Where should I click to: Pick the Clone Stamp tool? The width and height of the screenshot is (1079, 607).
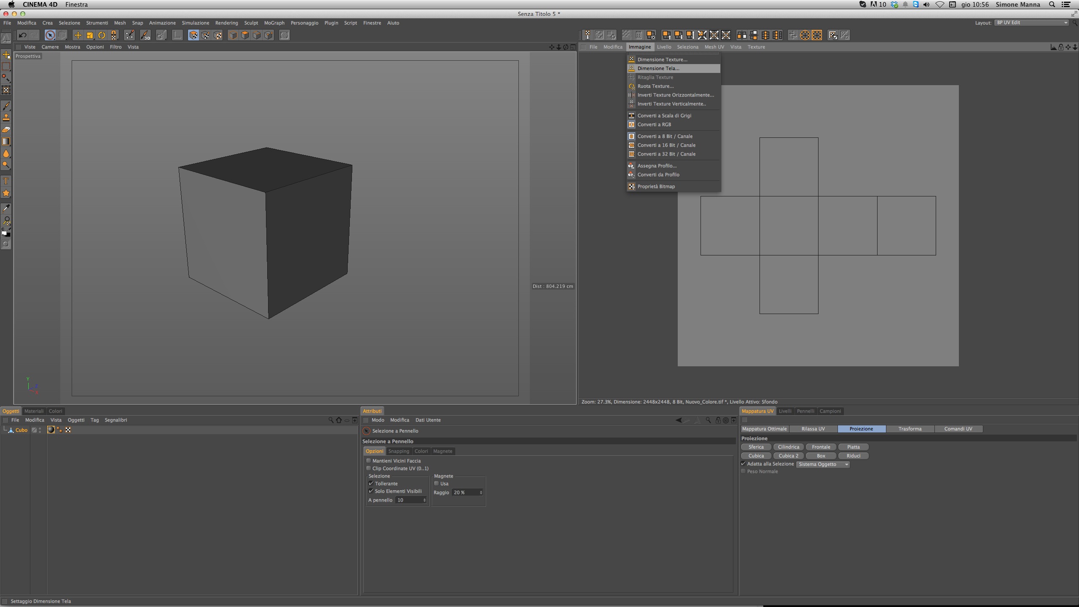pos(6,118)
